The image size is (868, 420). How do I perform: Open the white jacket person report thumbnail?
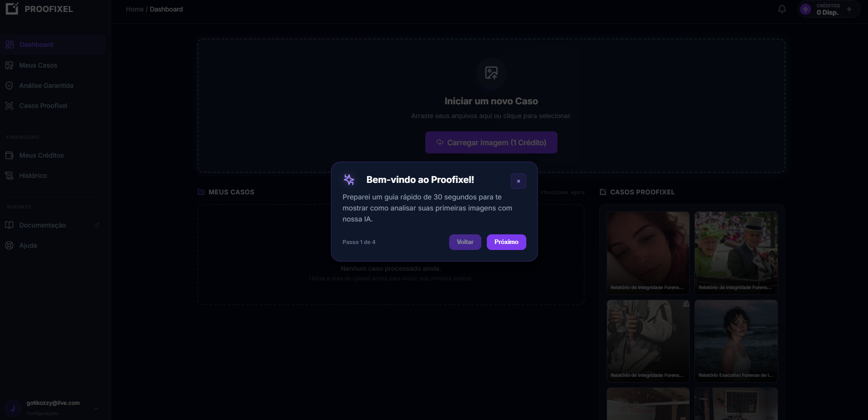click(x=648, y=341)
